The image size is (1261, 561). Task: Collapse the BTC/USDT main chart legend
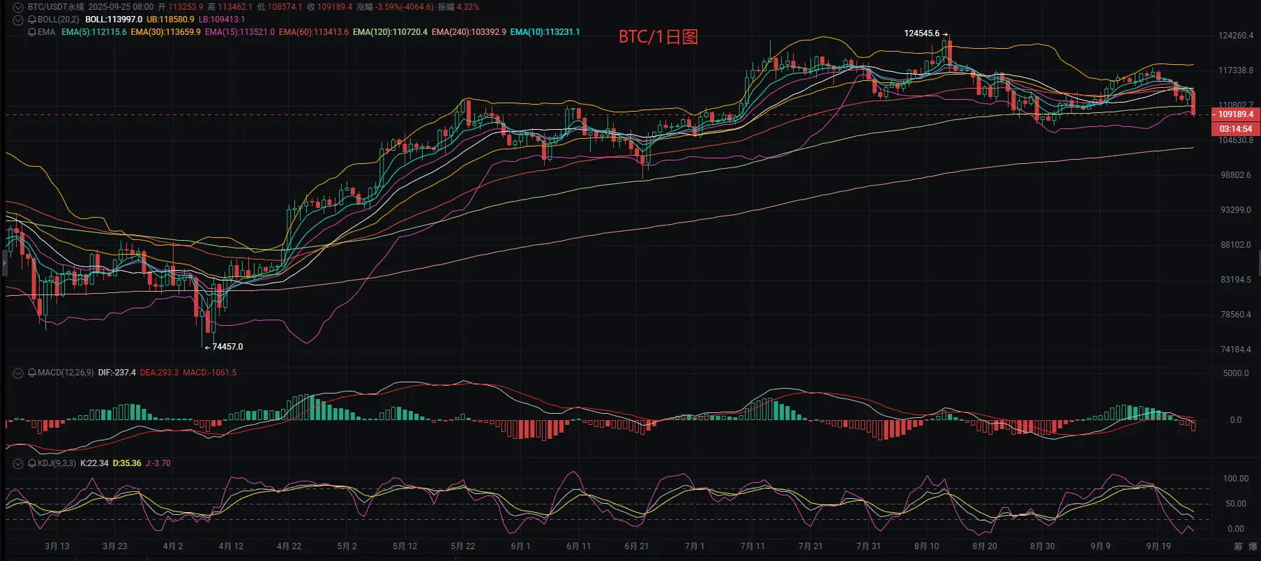18,7
